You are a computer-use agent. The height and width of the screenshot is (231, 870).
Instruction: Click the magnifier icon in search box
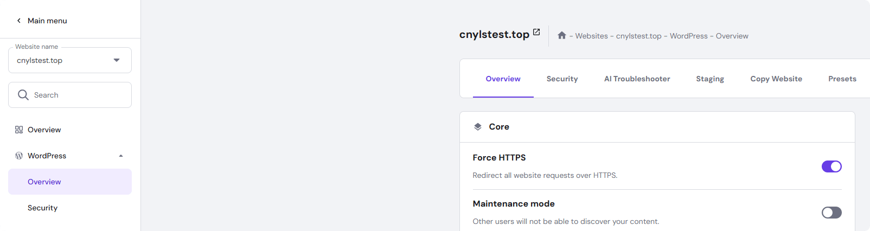point(23,95)
